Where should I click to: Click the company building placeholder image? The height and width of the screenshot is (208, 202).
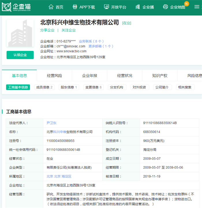click(20, 33)
